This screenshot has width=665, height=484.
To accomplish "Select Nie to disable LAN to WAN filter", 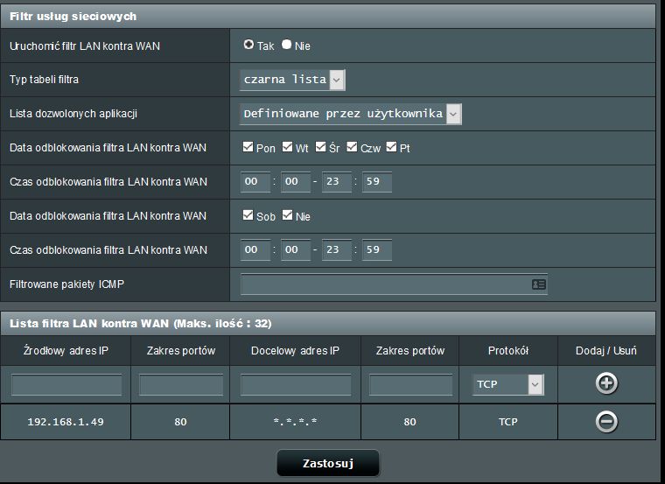I will pos(287,45).
